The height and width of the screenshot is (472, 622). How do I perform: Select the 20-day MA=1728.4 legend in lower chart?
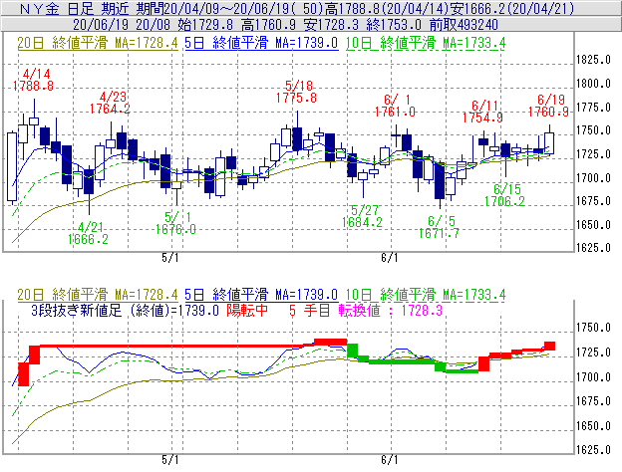(98, 295)
